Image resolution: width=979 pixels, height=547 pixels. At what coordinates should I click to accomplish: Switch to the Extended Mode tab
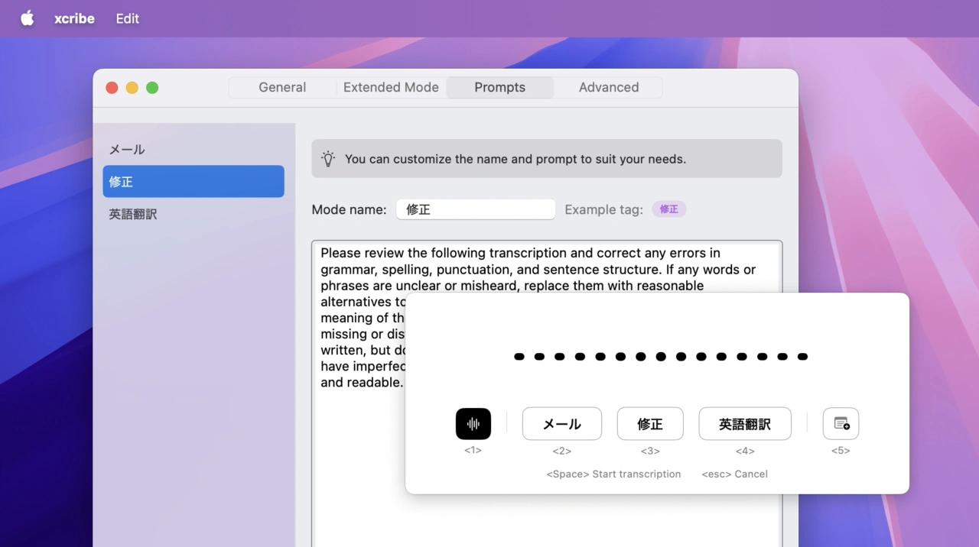(391, 87)
